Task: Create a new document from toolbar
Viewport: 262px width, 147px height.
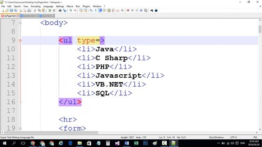Action: coord(3,11)
